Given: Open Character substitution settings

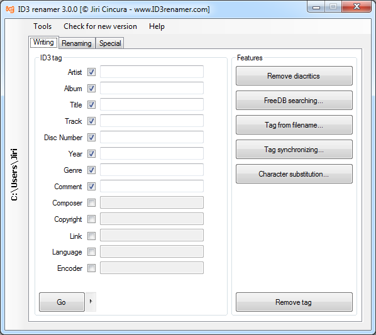Looking at the screenshot, I should 294,174.
